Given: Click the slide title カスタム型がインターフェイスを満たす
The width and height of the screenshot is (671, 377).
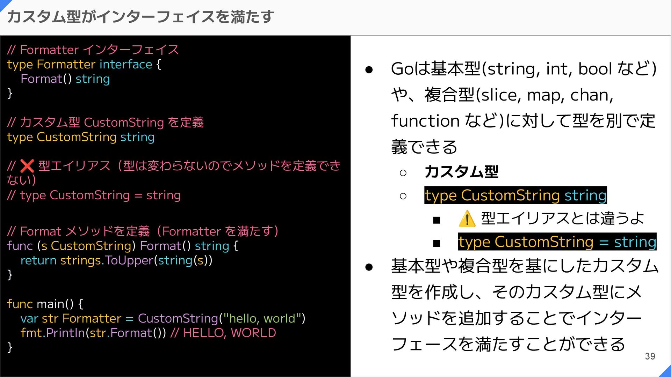Looking at the screenshot, I should [x=140, y=17].
